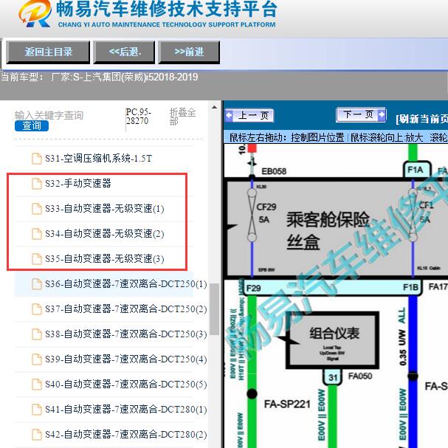
Task: Open S41-自动变速器-7速双离合-DCT280(1) entry
Action: pos(126,410)
